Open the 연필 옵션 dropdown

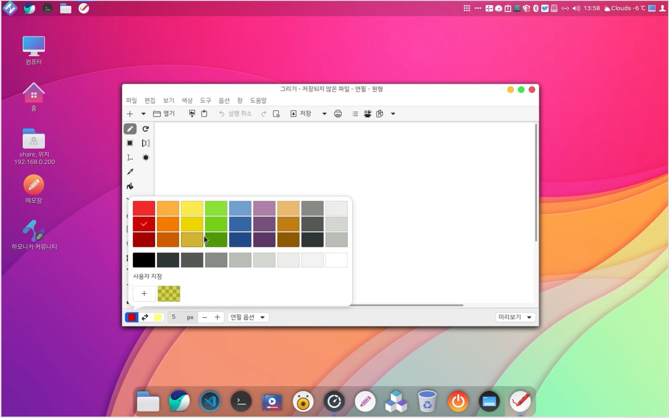click(248, 317)
